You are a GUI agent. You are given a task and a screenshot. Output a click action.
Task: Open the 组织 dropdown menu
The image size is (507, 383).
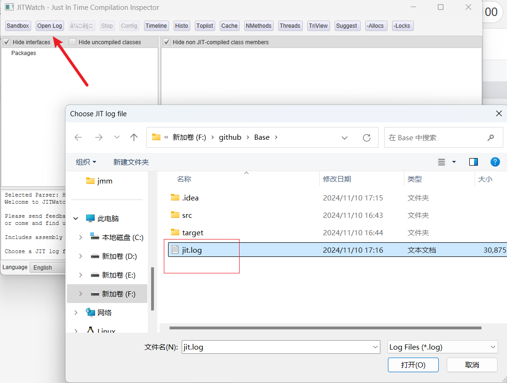coord(86,162)
